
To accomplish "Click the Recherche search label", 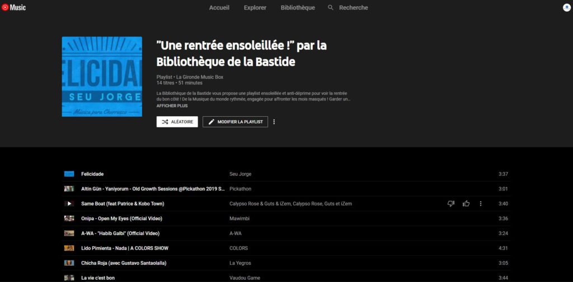I will tap(354, 8).
